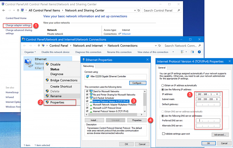This screenshot has height=148, width=233.
Task: Open Change adapter settings link
Action: coord(18,25)
